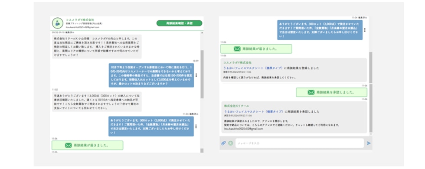Screen dimensions: 425x169
Task: Focus the メッセージを入力 text field
Action: click(300, 143)
